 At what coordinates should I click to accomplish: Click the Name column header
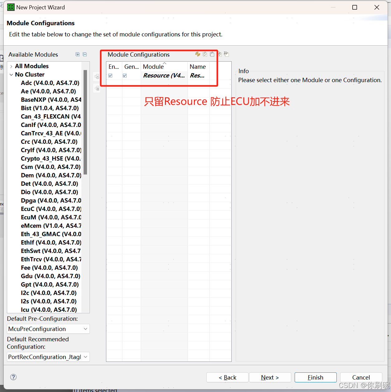[x=198, y=67]
